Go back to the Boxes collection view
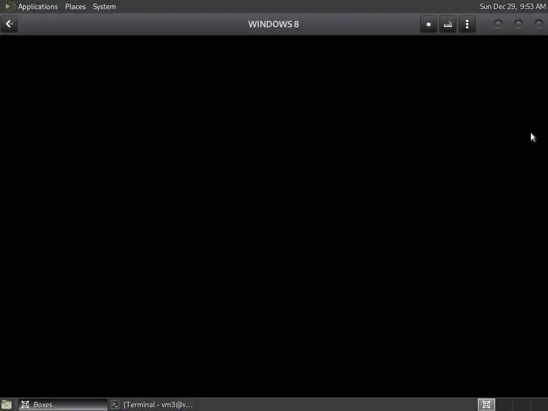548x411 pixels. point(9,24)
